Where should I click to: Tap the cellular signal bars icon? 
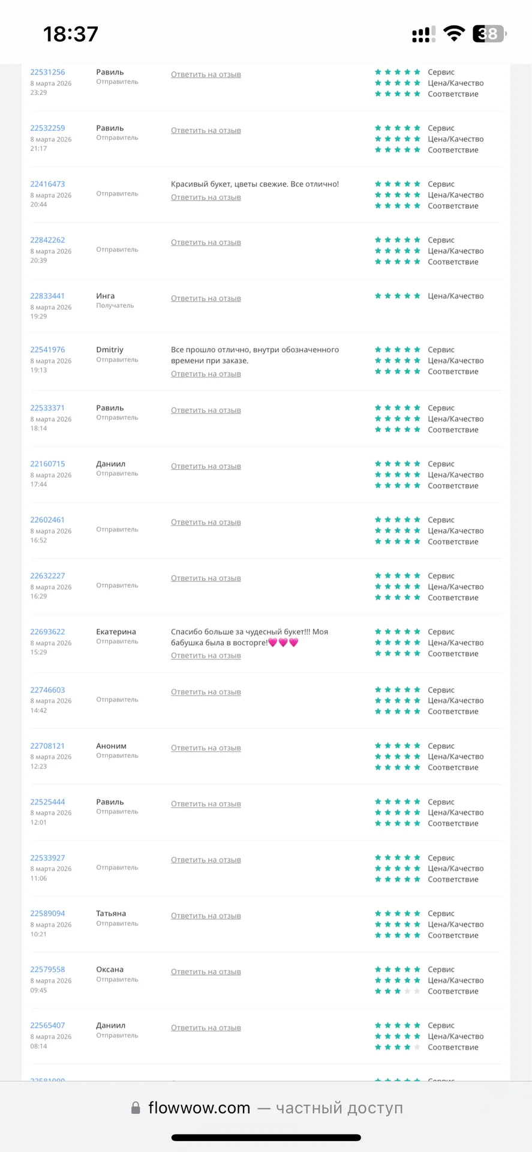click(x=424, y=34)
